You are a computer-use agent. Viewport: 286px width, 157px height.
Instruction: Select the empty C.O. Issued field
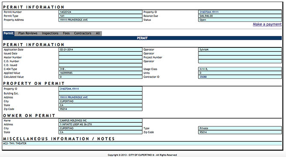click(x=100, y=65)
